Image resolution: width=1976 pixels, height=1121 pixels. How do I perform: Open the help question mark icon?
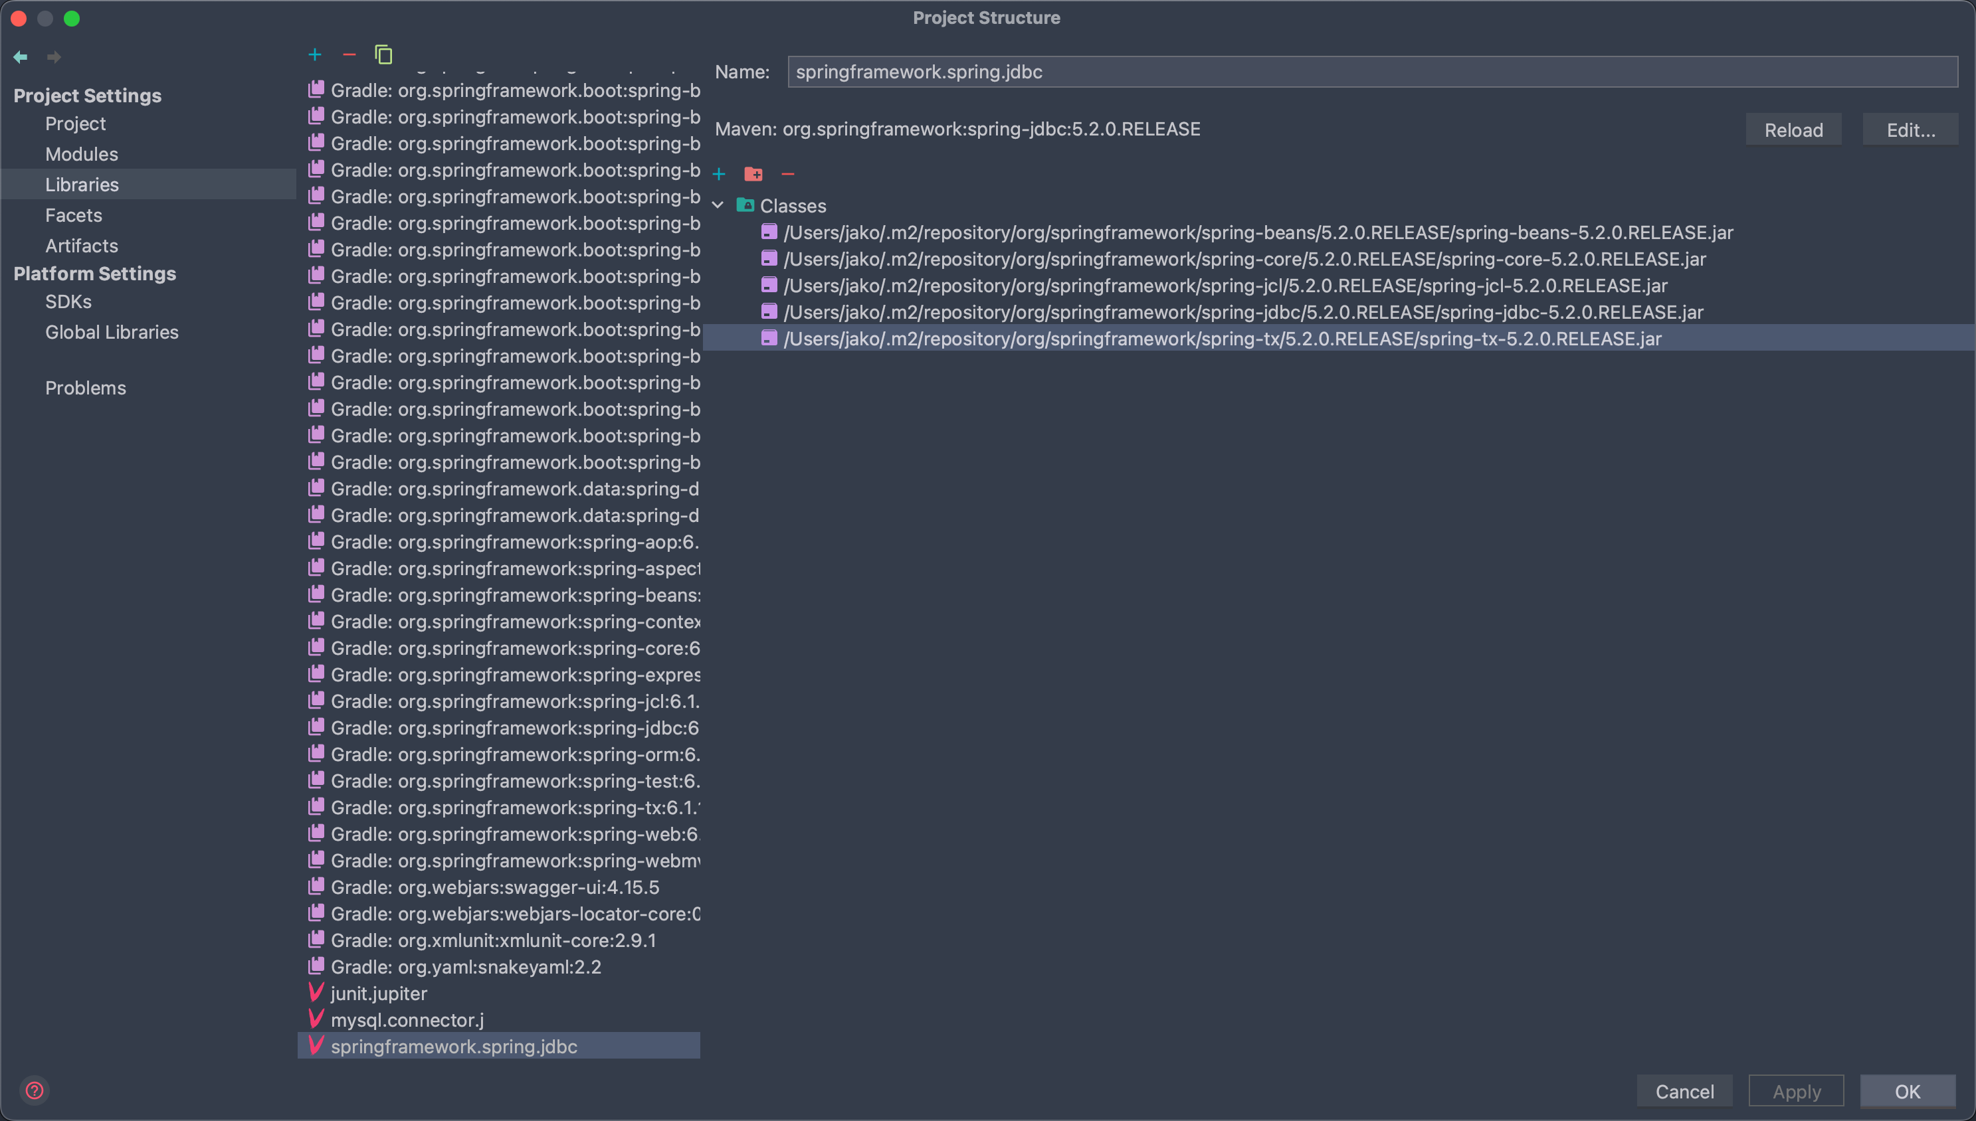35,1090
